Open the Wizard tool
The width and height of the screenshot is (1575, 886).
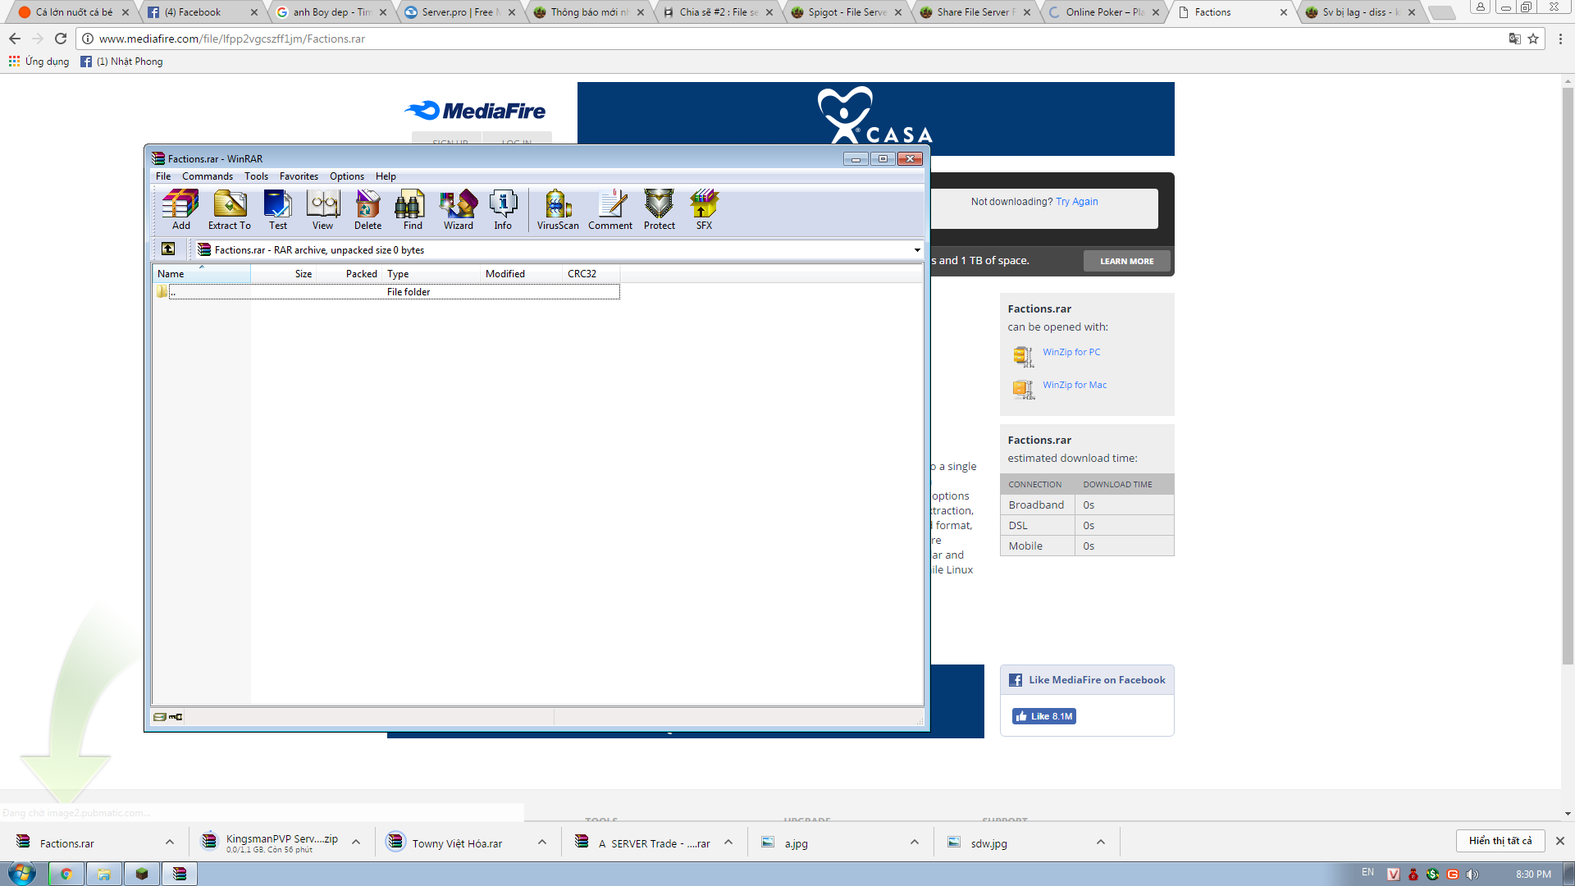(458, 209)
